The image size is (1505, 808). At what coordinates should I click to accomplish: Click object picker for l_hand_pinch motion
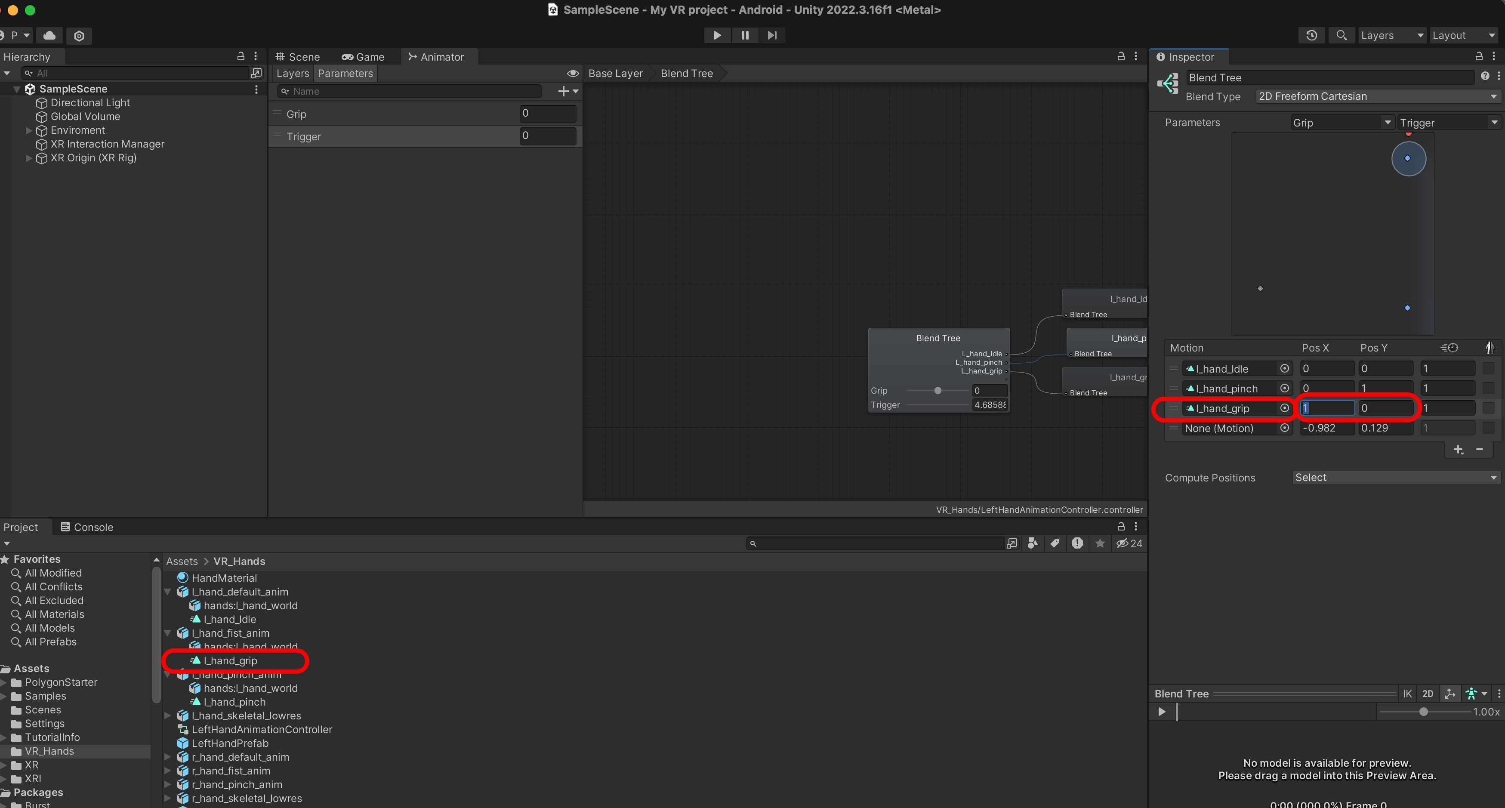tap(1284, 389)
